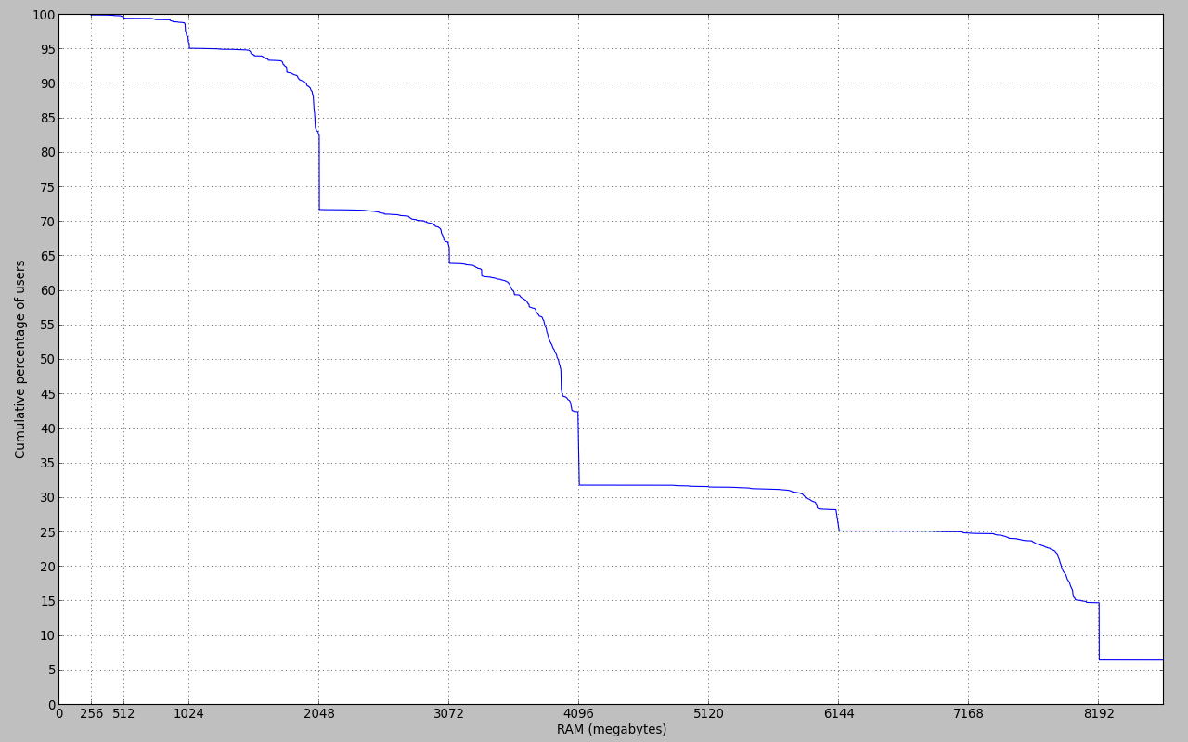Click the x-axis tick label 8192
1188x742 pixels.
click(1099, 714)
